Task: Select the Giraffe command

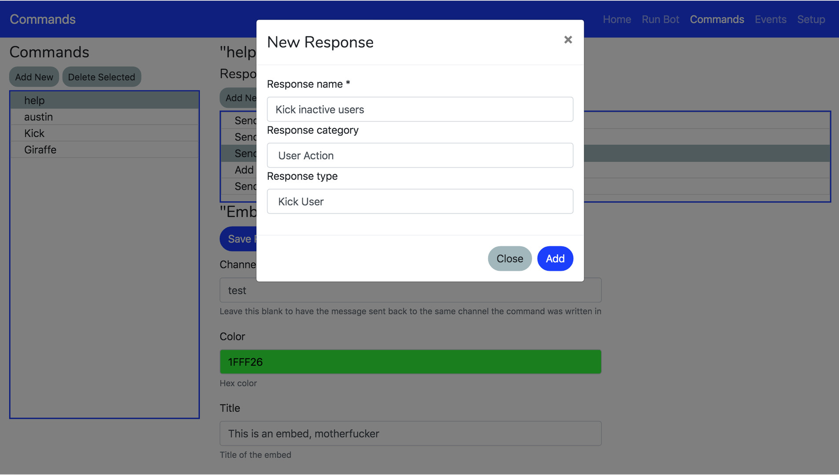Action: click(104, 150)
